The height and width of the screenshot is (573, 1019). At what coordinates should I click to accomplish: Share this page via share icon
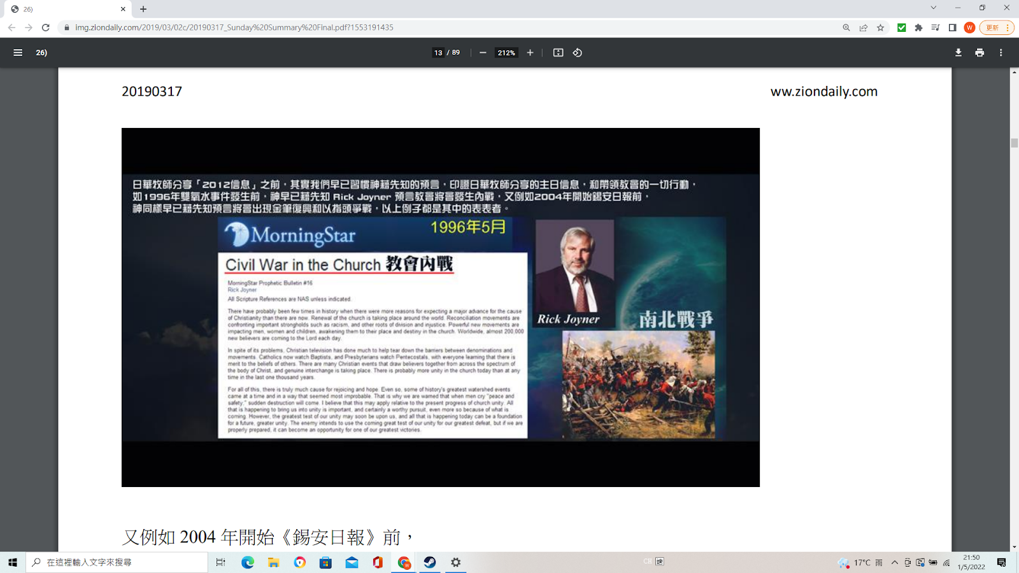[864, 27]
